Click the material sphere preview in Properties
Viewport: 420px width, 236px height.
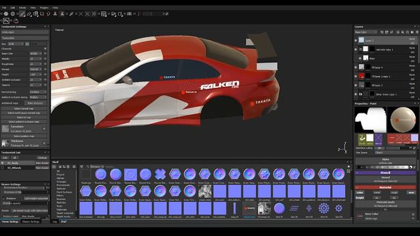click(x=402, y=119)
